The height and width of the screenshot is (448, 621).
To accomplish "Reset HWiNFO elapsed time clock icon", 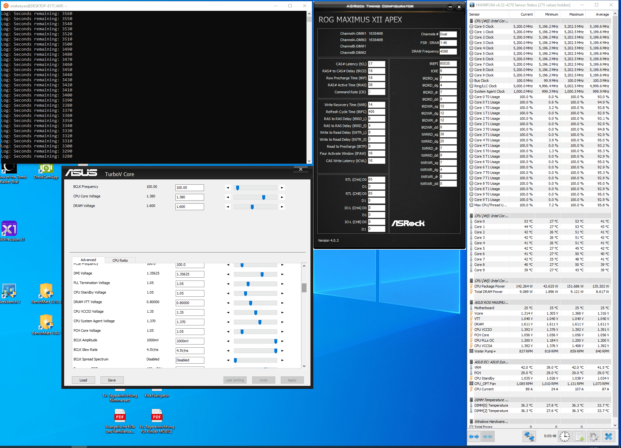I will 565,437.
